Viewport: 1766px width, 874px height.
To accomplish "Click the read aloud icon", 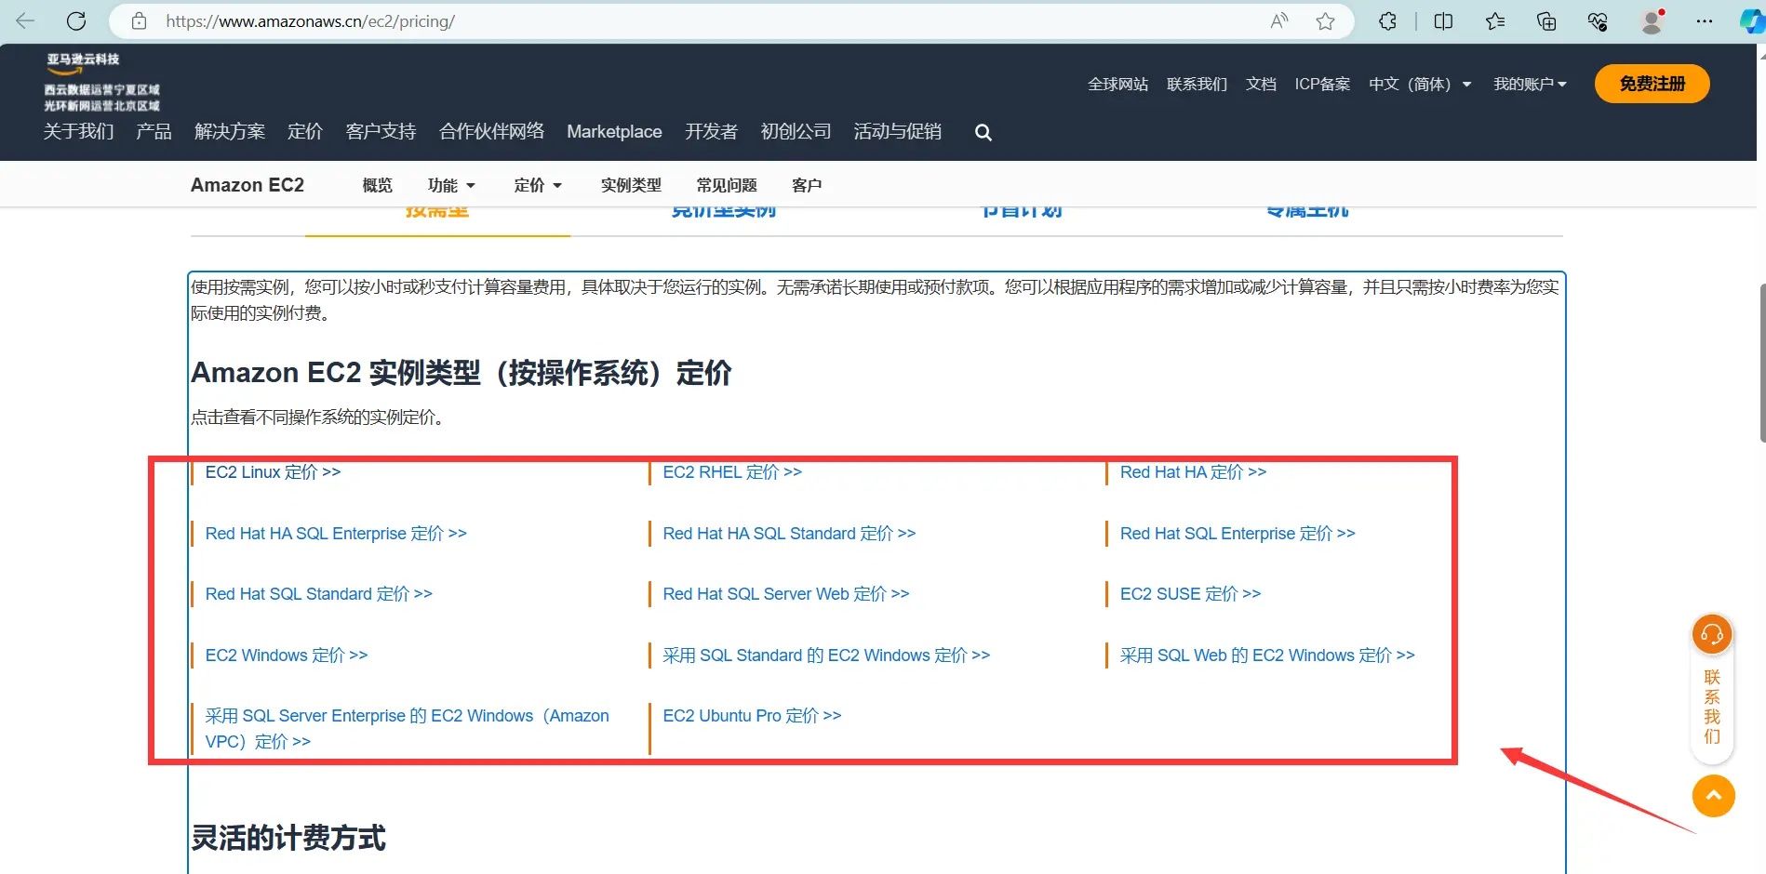I will click(x=1279, y=21).
